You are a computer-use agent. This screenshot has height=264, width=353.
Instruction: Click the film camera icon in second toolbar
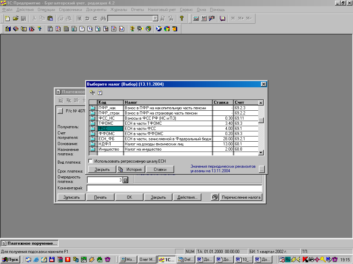pyautogui.click(x=140, y=29)
